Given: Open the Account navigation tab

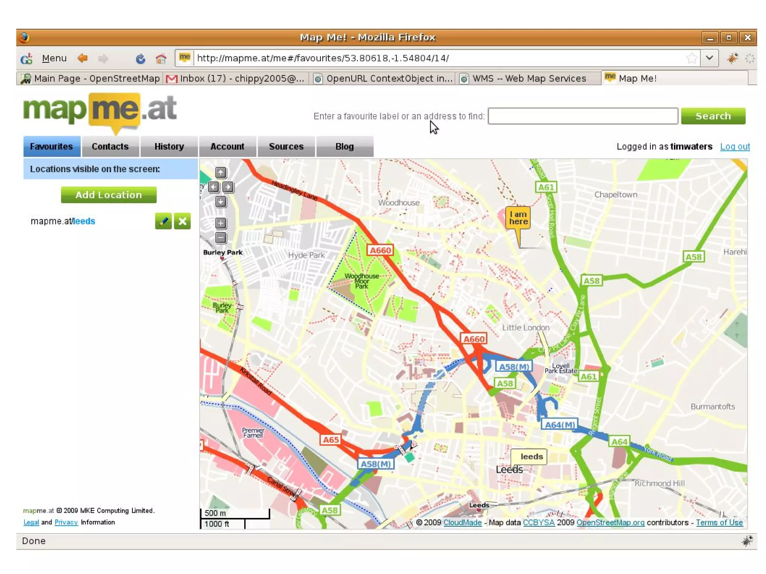Looking at the screenshot, I should click(227, 147).
